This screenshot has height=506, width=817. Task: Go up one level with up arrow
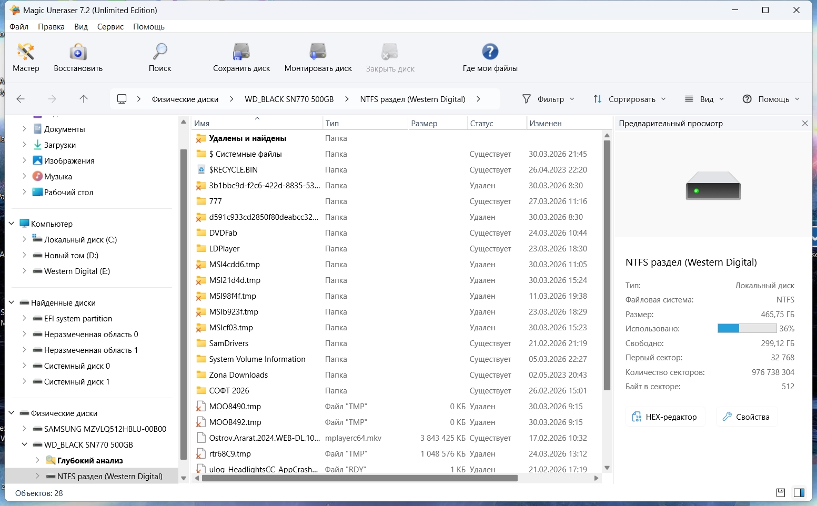[x=84, y=99]
